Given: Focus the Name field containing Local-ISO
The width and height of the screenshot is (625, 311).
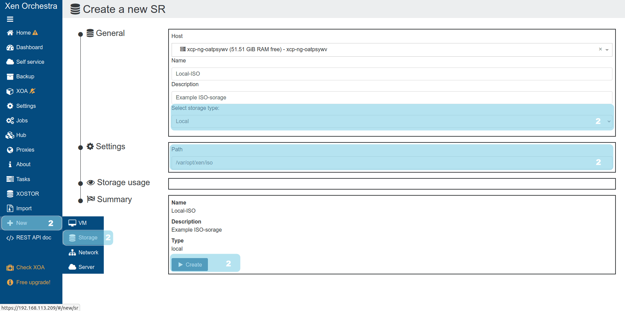Looking at the screenshot, I should (392, 74).
